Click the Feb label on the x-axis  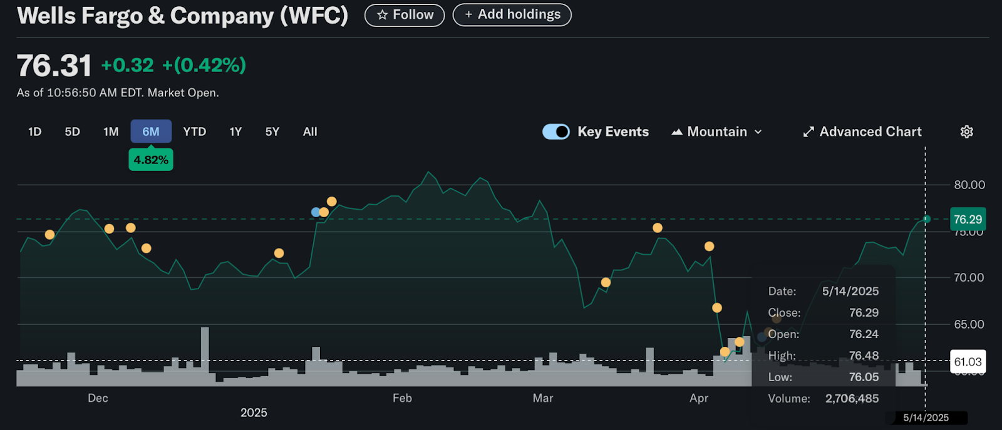point(402,398)
